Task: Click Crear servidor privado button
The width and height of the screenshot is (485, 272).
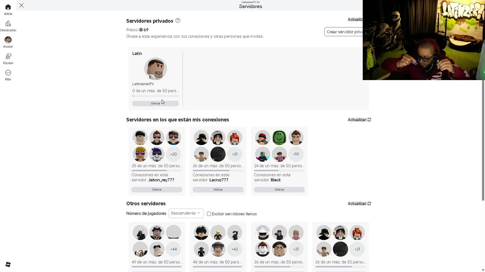Action: click(x=344, y=32)
